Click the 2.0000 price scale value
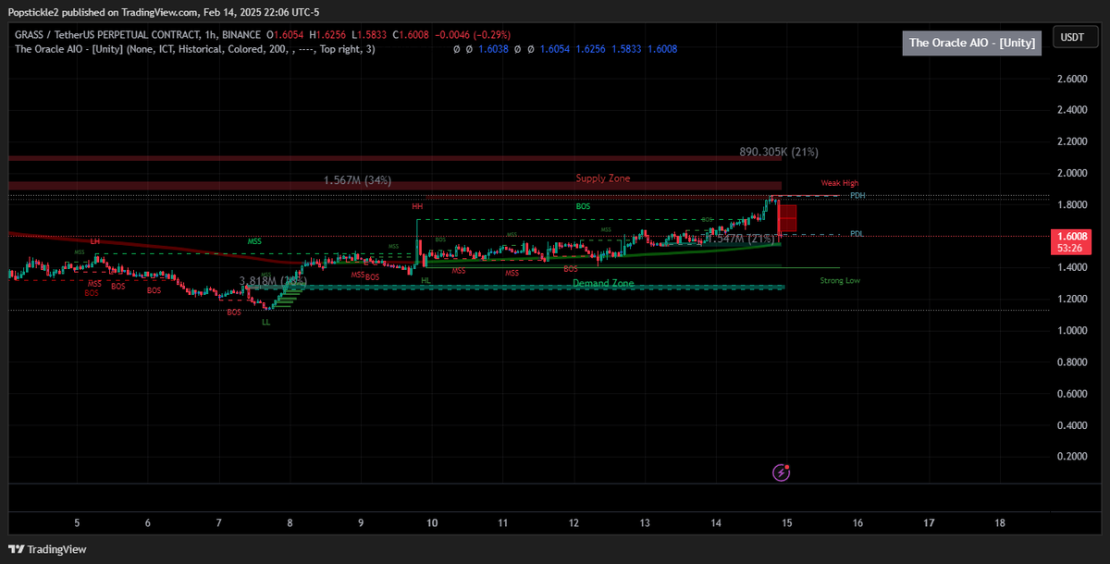 [1071, 173]
